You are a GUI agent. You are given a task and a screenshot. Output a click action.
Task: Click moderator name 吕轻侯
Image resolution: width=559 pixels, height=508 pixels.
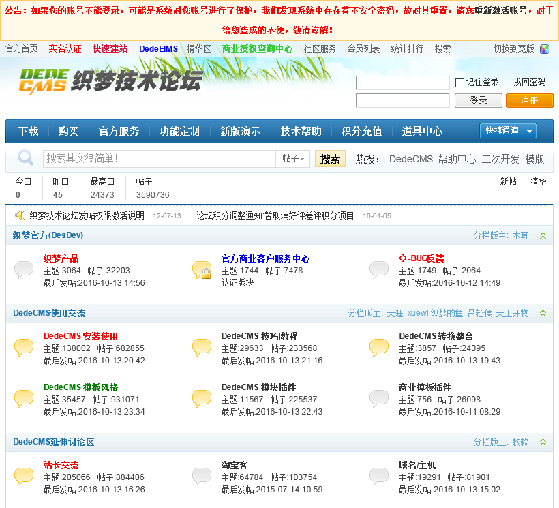click(x=479, y=314)
